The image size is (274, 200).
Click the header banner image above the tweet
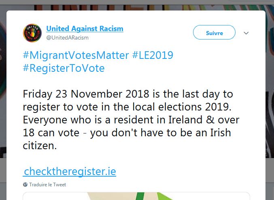[x=136, y=8]
